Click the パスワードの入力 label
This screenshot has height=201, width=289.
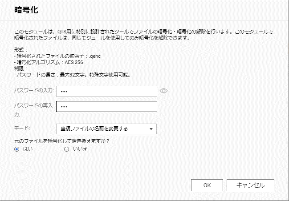point(34,90)
